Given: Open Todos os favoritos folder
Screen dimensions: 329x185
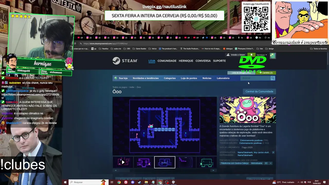Looking at the screenshot, I should click(319, 49).
